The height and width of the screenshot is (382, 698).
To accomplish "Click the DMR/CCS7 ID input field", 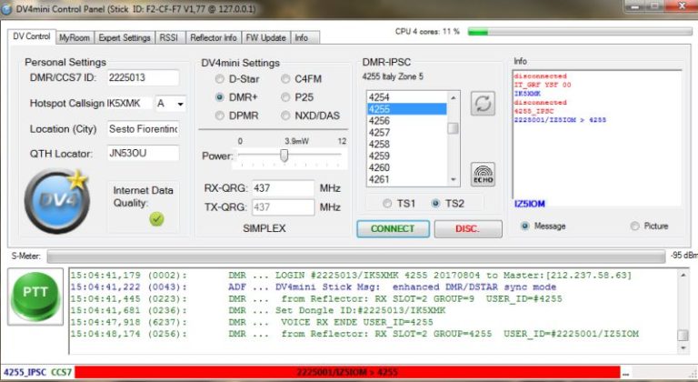I will pos(143,77).
